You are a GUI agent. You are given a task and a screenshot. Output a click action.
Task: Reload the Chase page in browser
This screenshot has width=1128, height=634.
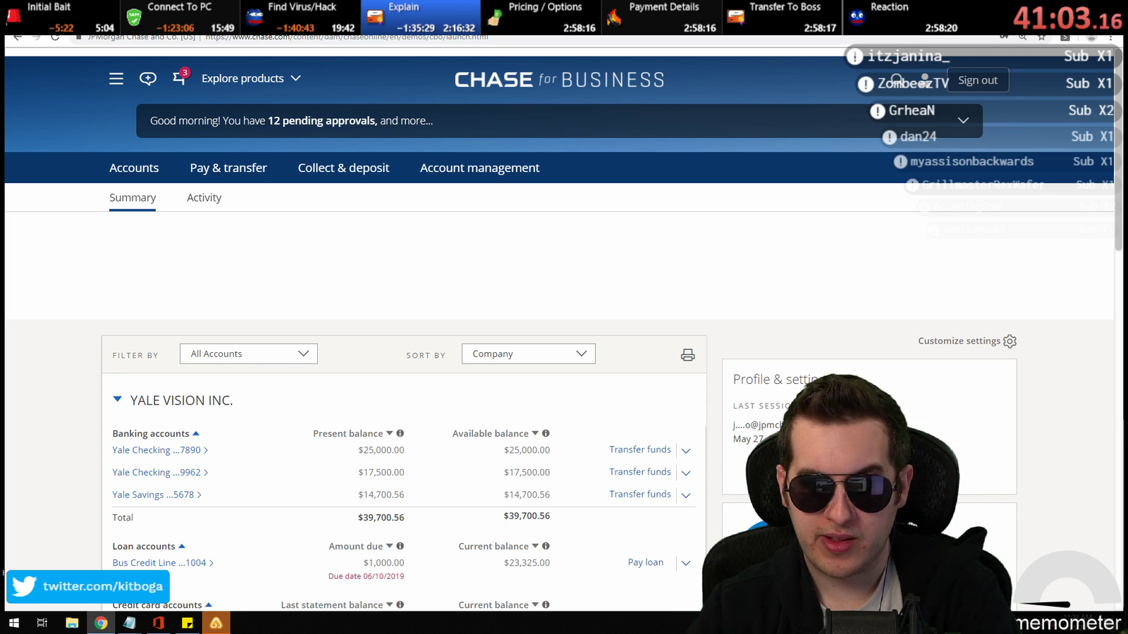(55, 37)
